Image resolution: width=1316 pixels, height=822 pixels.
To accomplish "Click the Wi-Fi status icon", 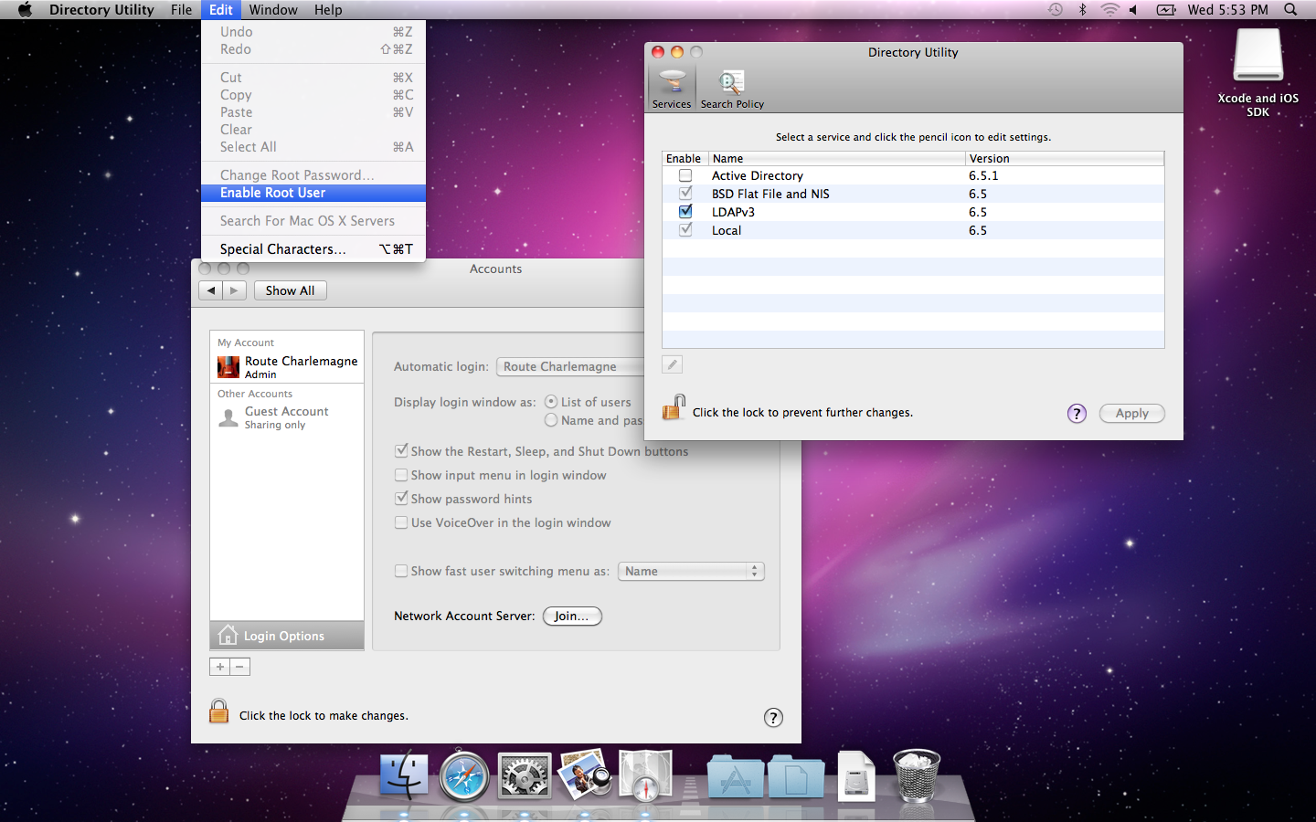I will click(x=1109, y=10).
